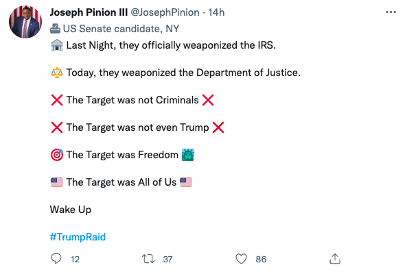Viewport: 405px width, 274px height.
Task: Open the reply comment bubble icon
Action: (56, 258)
